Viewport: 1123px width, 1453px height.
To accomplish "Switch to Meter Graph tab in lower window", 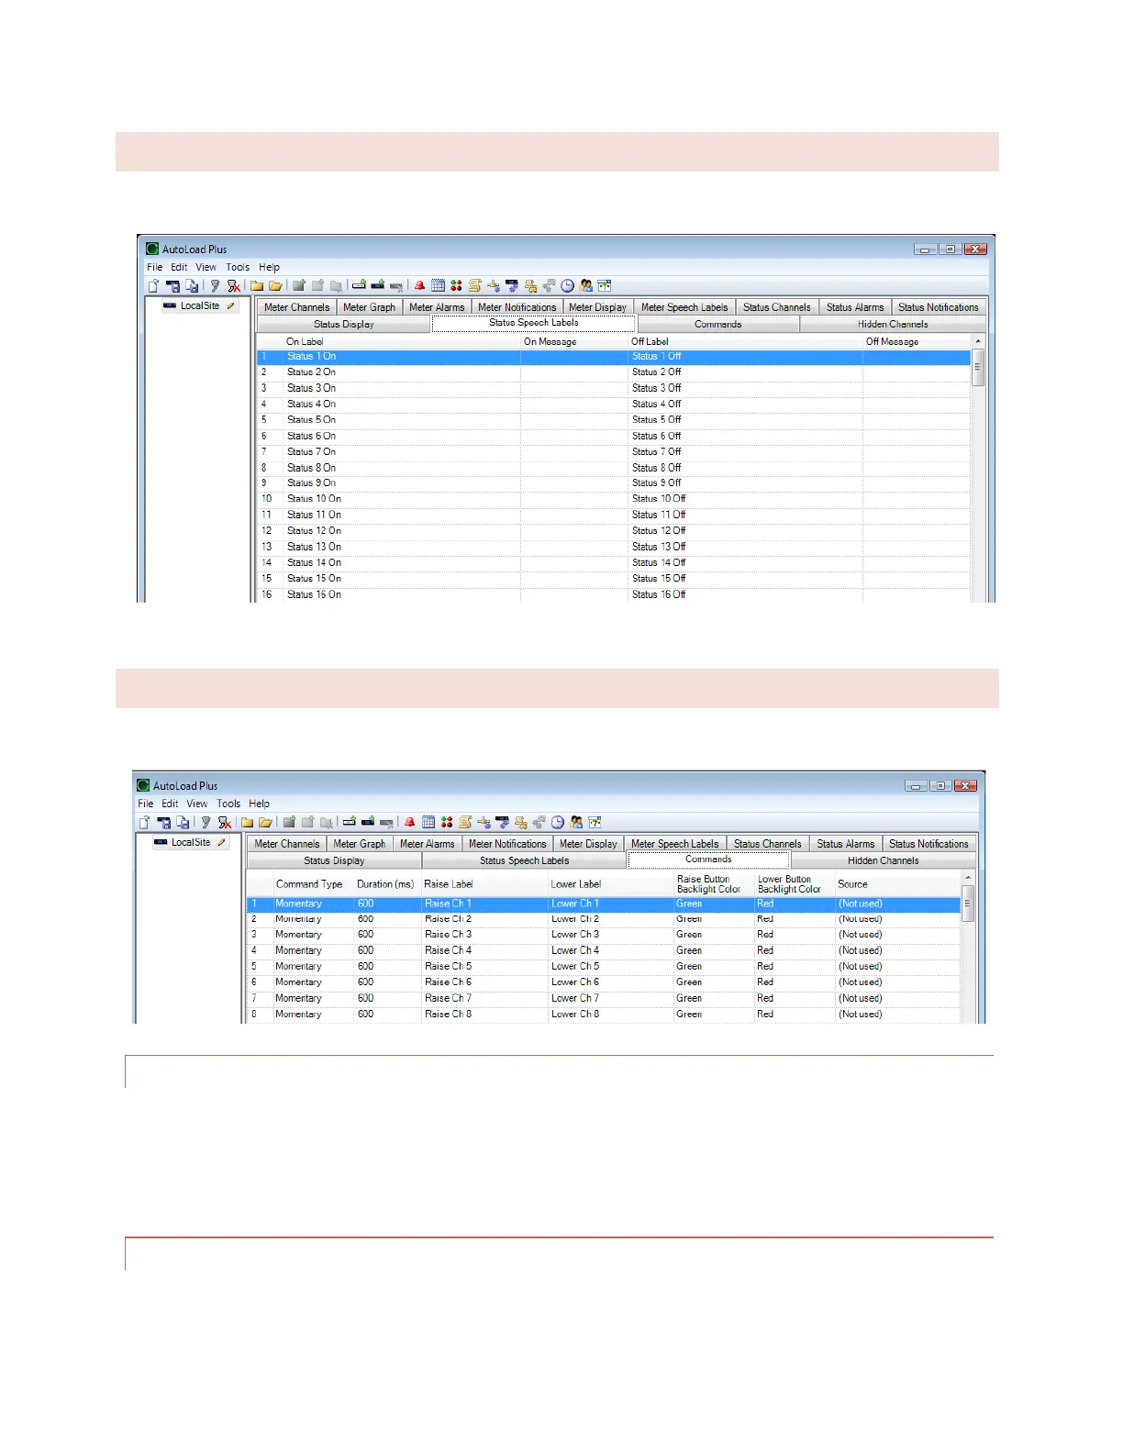I will (359, 844).
